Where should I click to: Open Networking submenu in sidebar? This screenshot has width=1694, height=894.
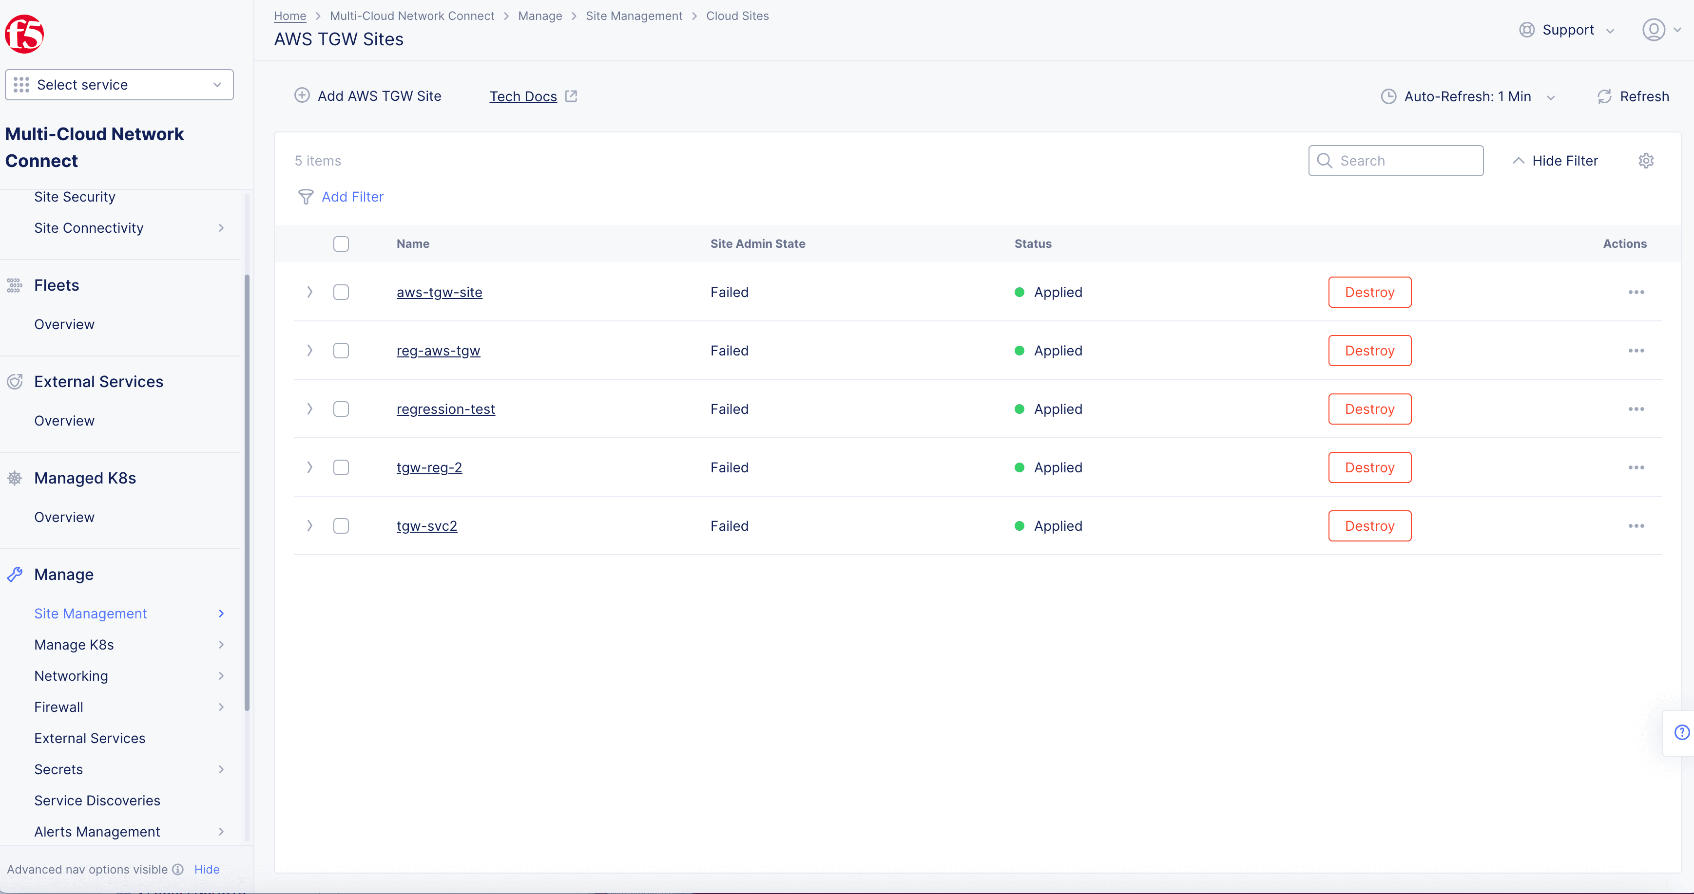click(129, 676)
